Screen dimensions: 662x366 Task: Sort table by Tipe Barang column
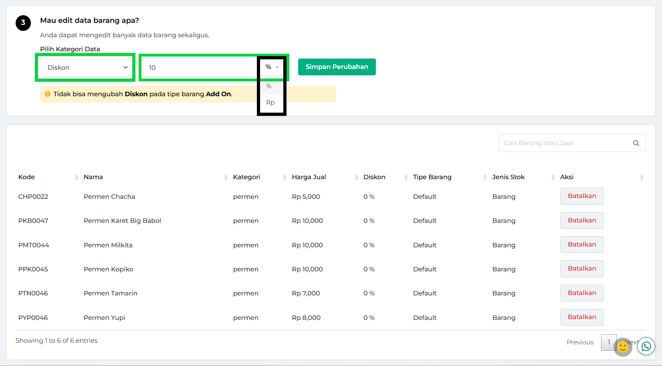[485, 177]
